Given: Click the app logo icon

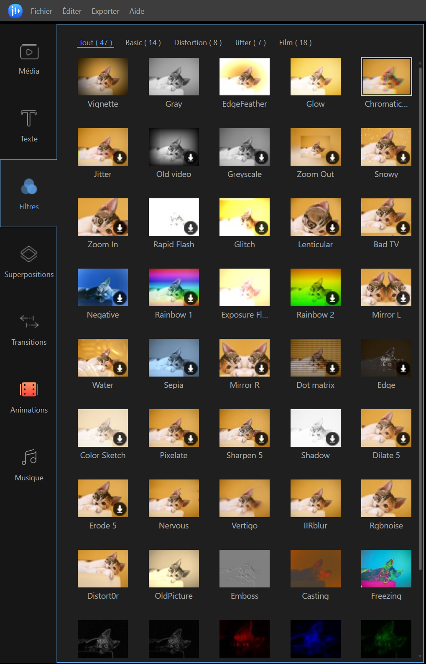Looking at the screenshot, I should (x=15, y=11).
